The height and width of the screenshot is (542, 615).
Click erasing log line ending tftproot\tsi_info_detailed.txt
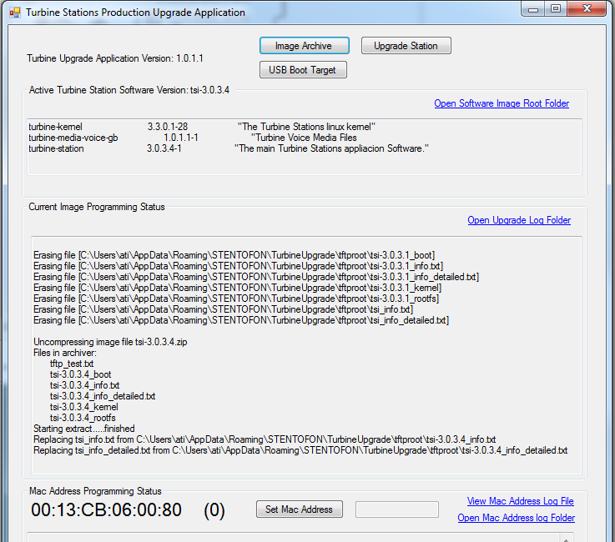tap(241, 320)
